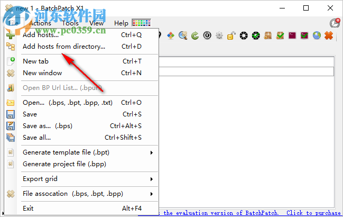Click the first empty grid row
This screenshot has width=343, height=217.
(x=246, y=71)
